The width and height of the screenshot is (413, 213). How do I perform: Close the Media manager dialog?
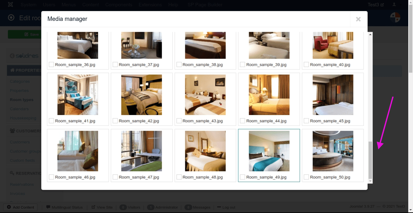pos(358,19)
